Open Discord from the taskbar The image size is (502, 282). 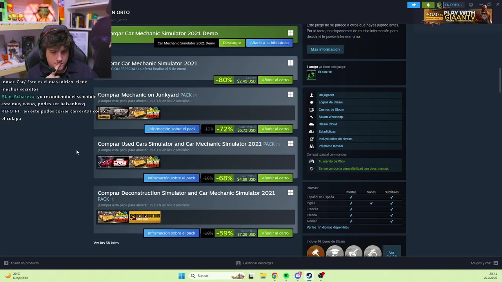(298, 276)
